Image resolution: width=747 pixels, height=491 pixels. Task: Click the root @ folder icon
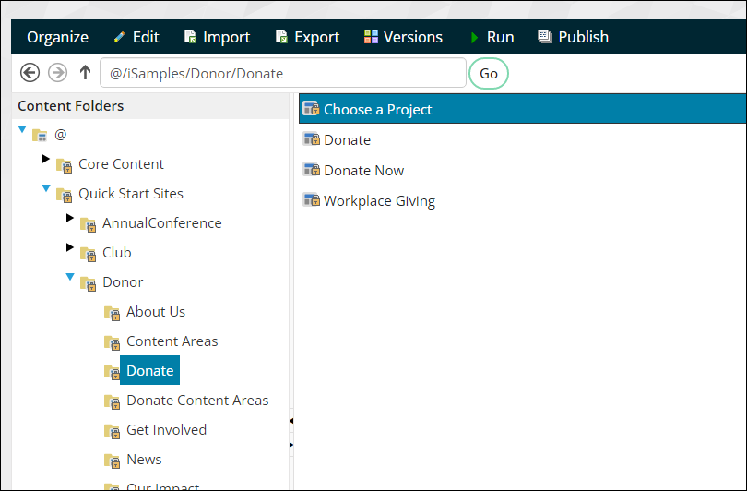click(x=40, y=136)
